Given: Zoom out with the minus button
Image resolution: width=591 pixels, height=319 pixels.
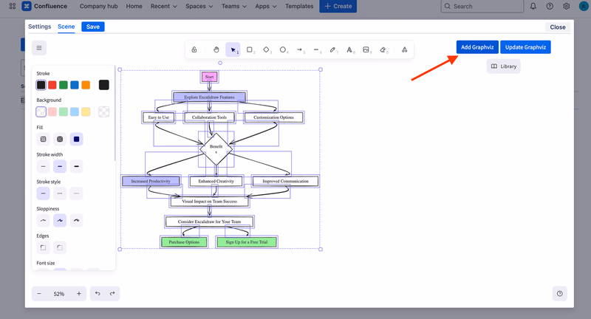Looking at the screenshot, I should pyautogui.click(x=39, y=294).
